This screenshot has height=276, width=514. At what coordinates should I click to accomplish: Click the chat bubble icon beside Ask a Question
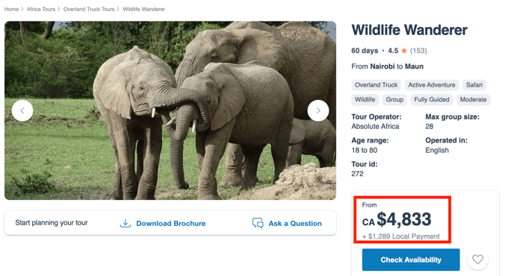pyautogui.click(x=258, y=223)
